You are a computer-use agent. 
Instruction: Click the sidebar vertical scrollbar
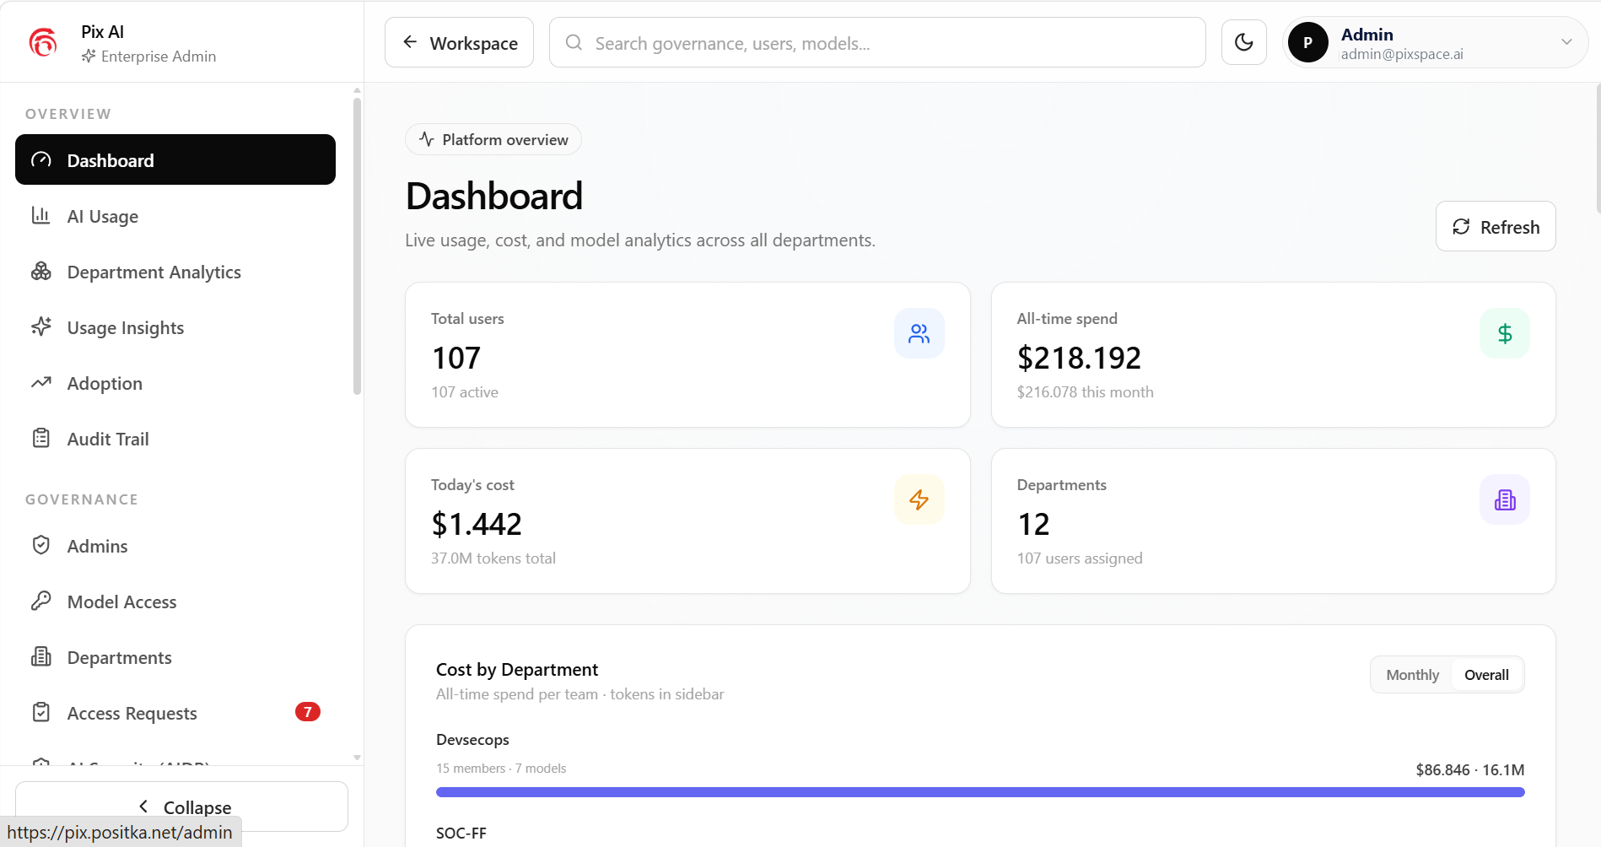357,245
